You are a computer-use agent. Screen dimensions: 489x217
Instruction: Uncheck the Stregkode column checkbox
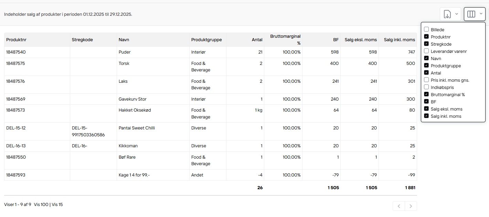tap(426, 44)
